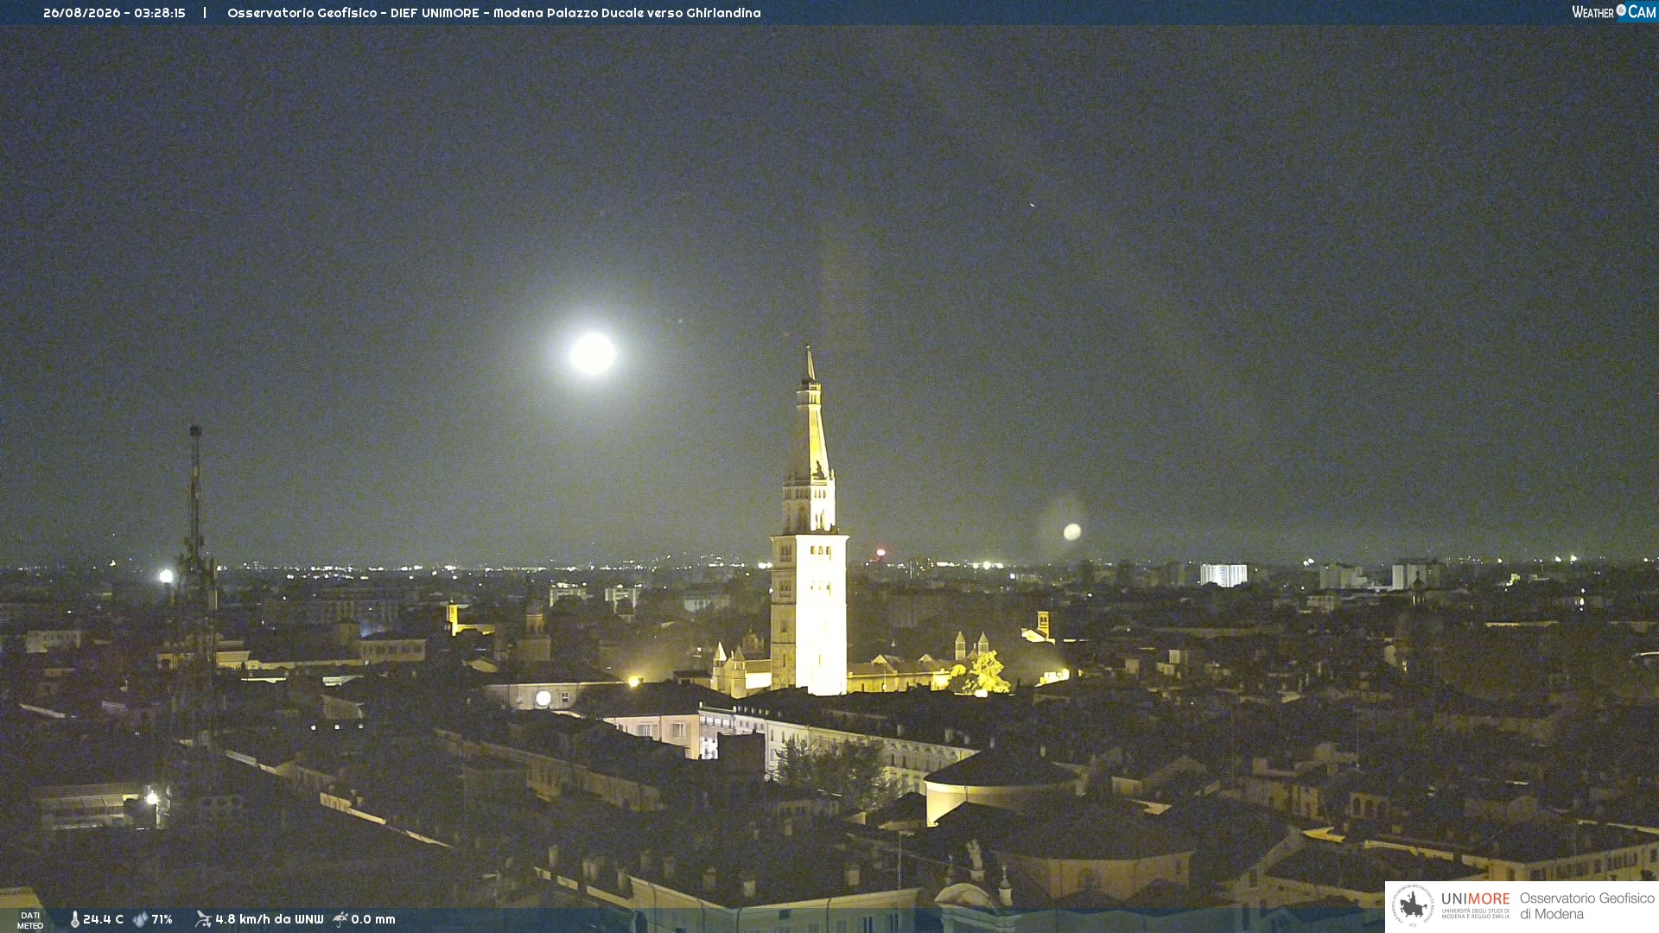Click the lit white building on horizon
The image size is (1659, 933).
click(1224, 574)
